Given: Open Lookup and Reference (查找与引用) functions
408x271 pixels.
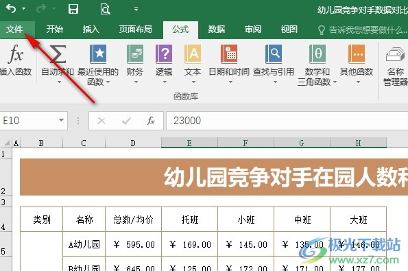Looking at the screenshot, I should click(x=274, y=54).
